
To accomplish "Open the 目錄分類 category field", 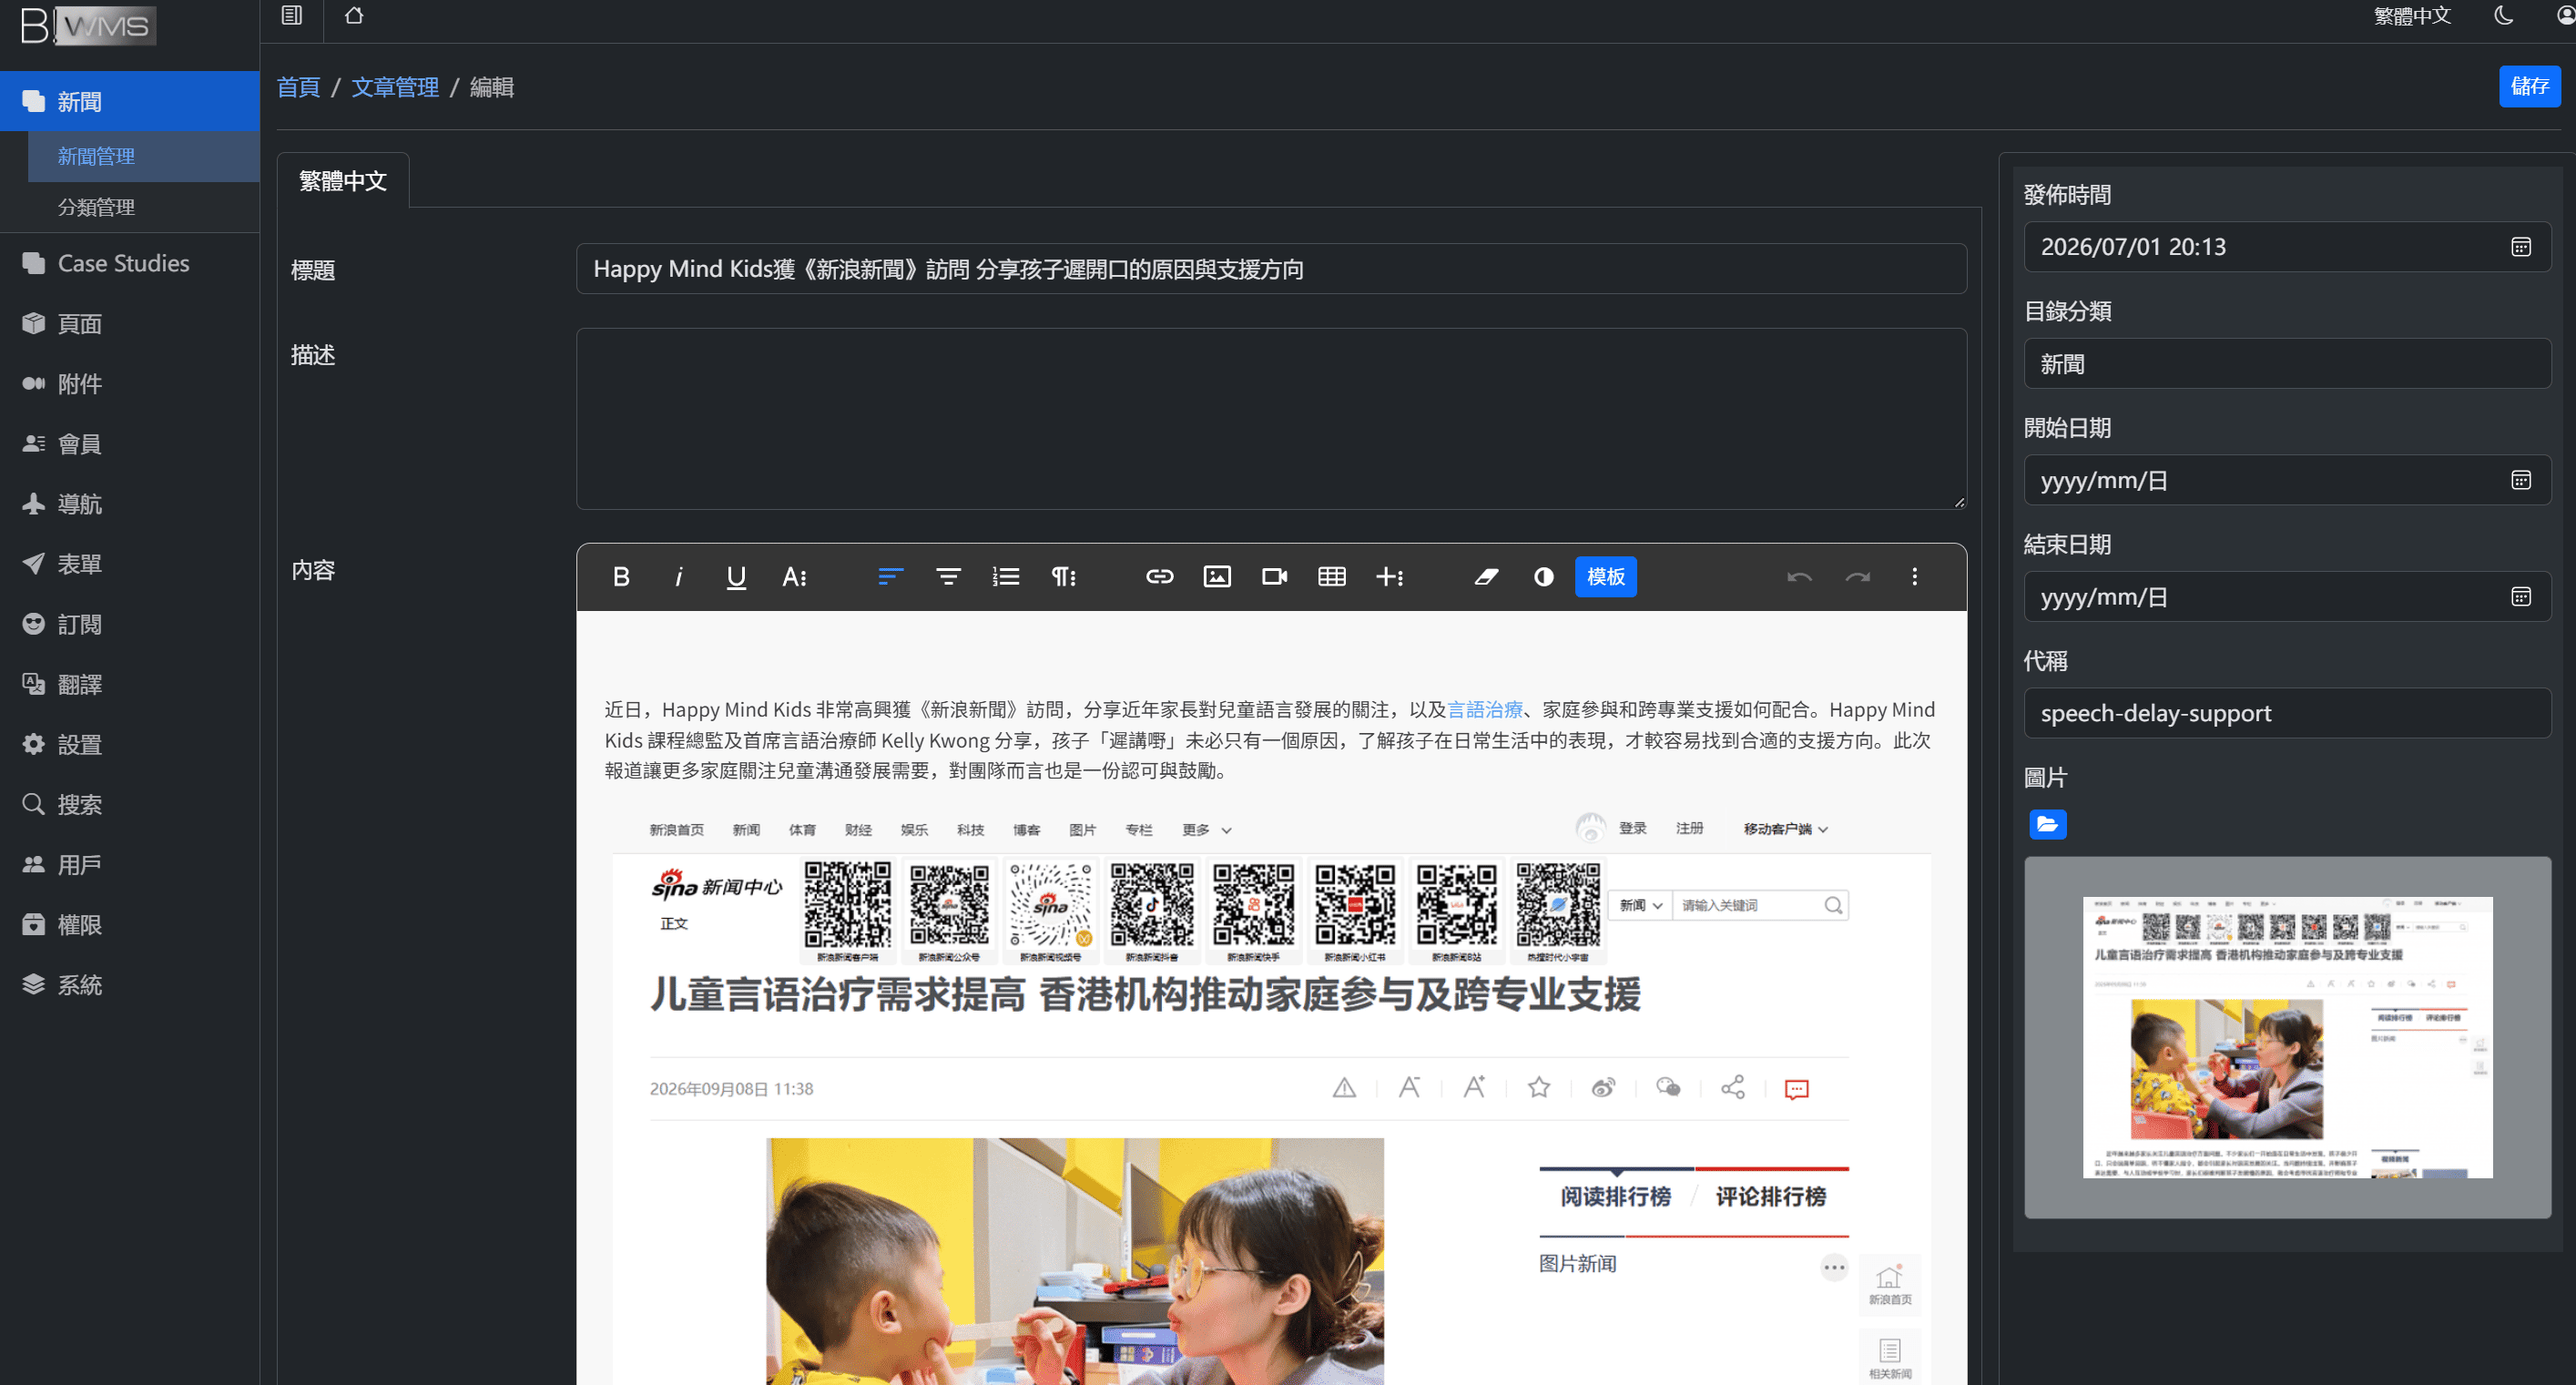I will pos(2287,364).
